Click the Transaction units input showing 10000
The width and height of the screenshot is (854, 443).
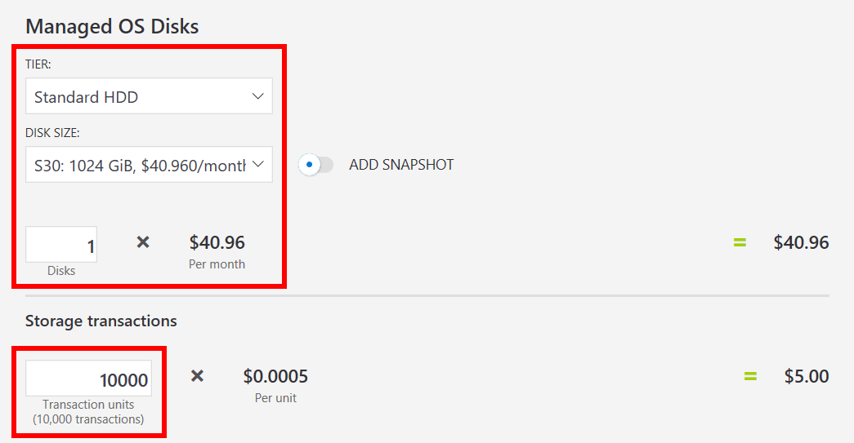point(88,379)
